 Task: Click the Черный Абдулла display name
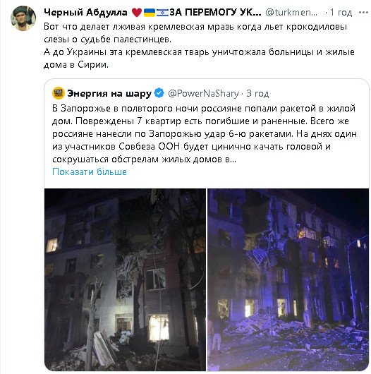[x=85, y=12]
